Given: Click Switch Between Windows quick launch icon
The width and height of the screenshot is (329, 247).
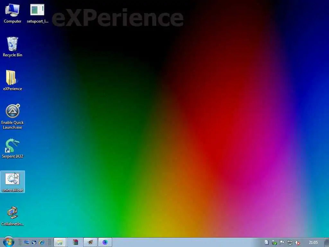Looking at the screenshot, I should (34, 242).
